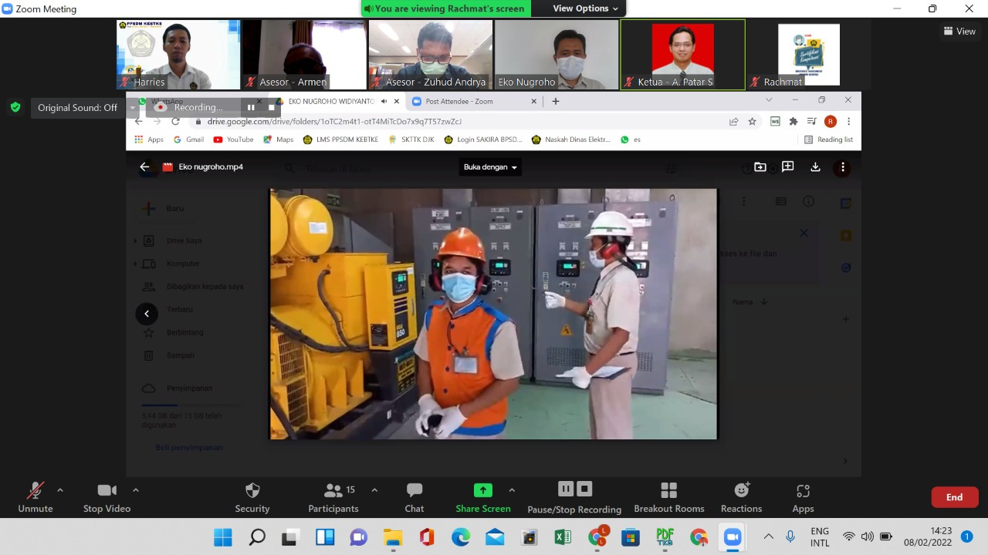Open more actions menu in Drive preview
This screenshot has width=988, height=555.
(x=842, y=166)
